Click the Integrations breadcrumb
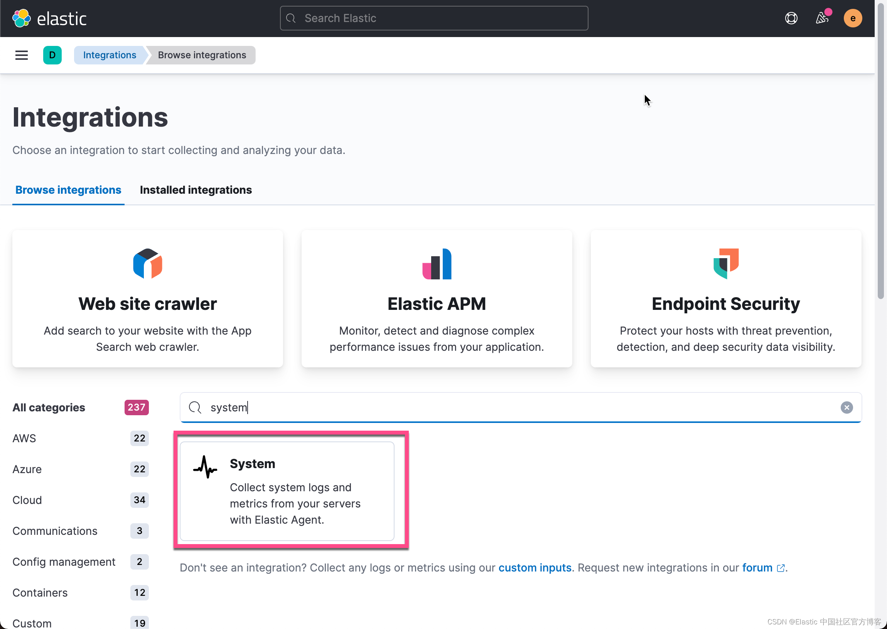This screenshot has width=887, height=629. (110, 55)
